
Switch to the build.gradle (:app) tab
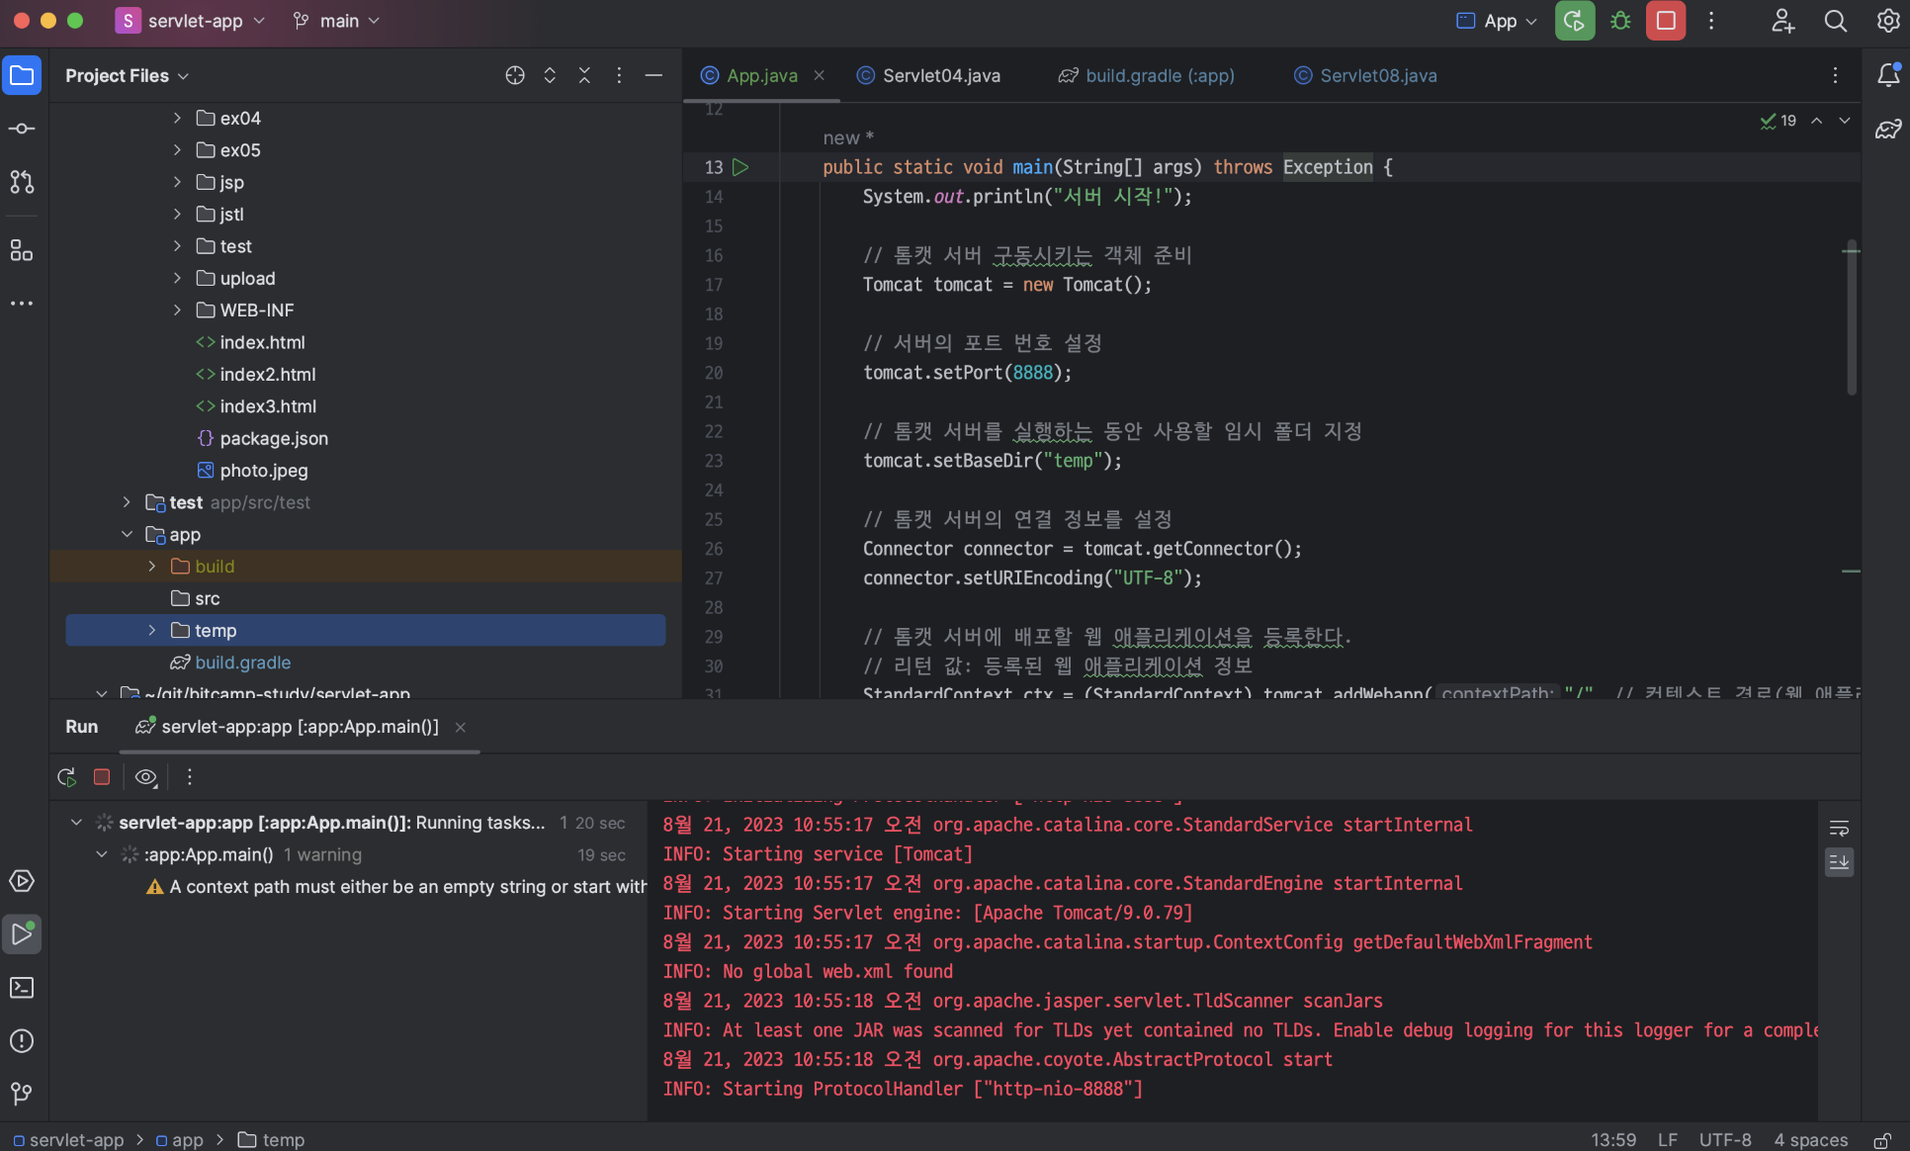point(1159,75)
